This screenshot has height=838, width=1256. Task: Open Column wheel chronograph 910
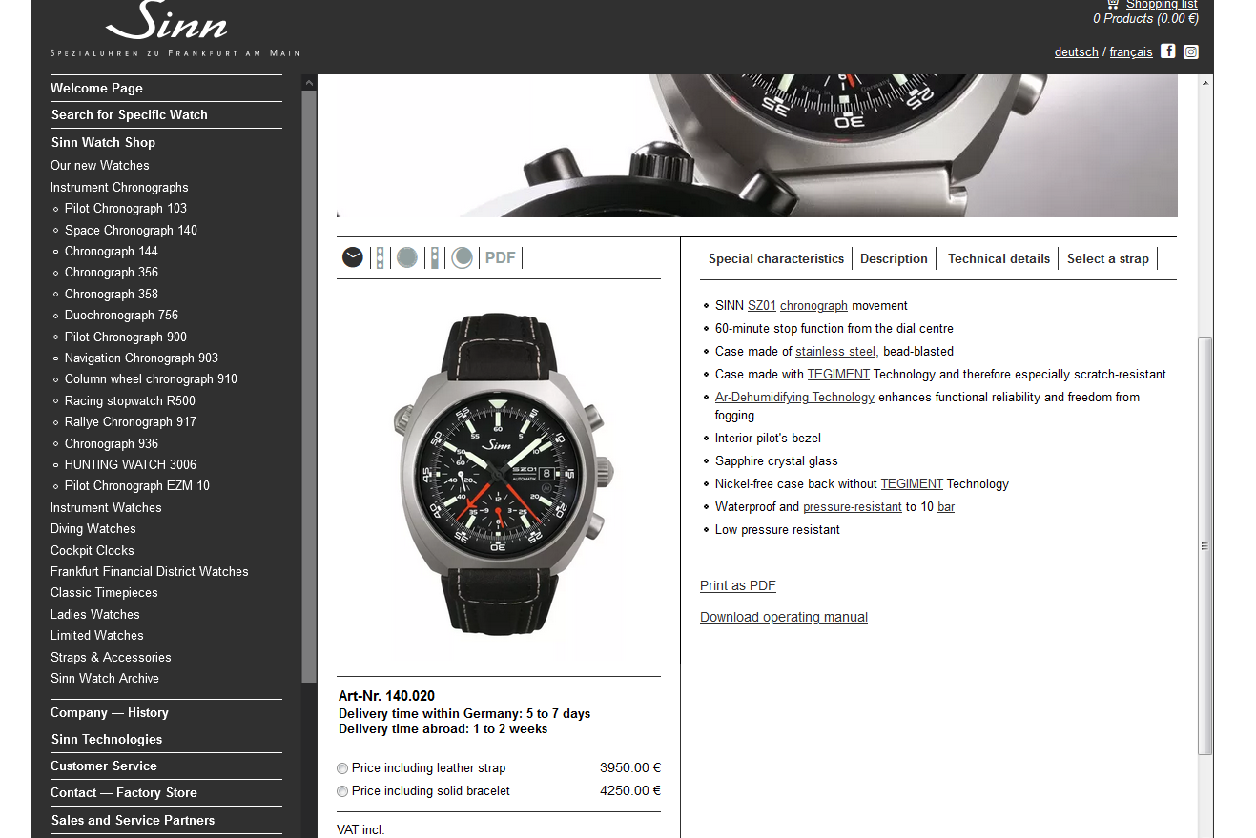click(x=151, y=378)
